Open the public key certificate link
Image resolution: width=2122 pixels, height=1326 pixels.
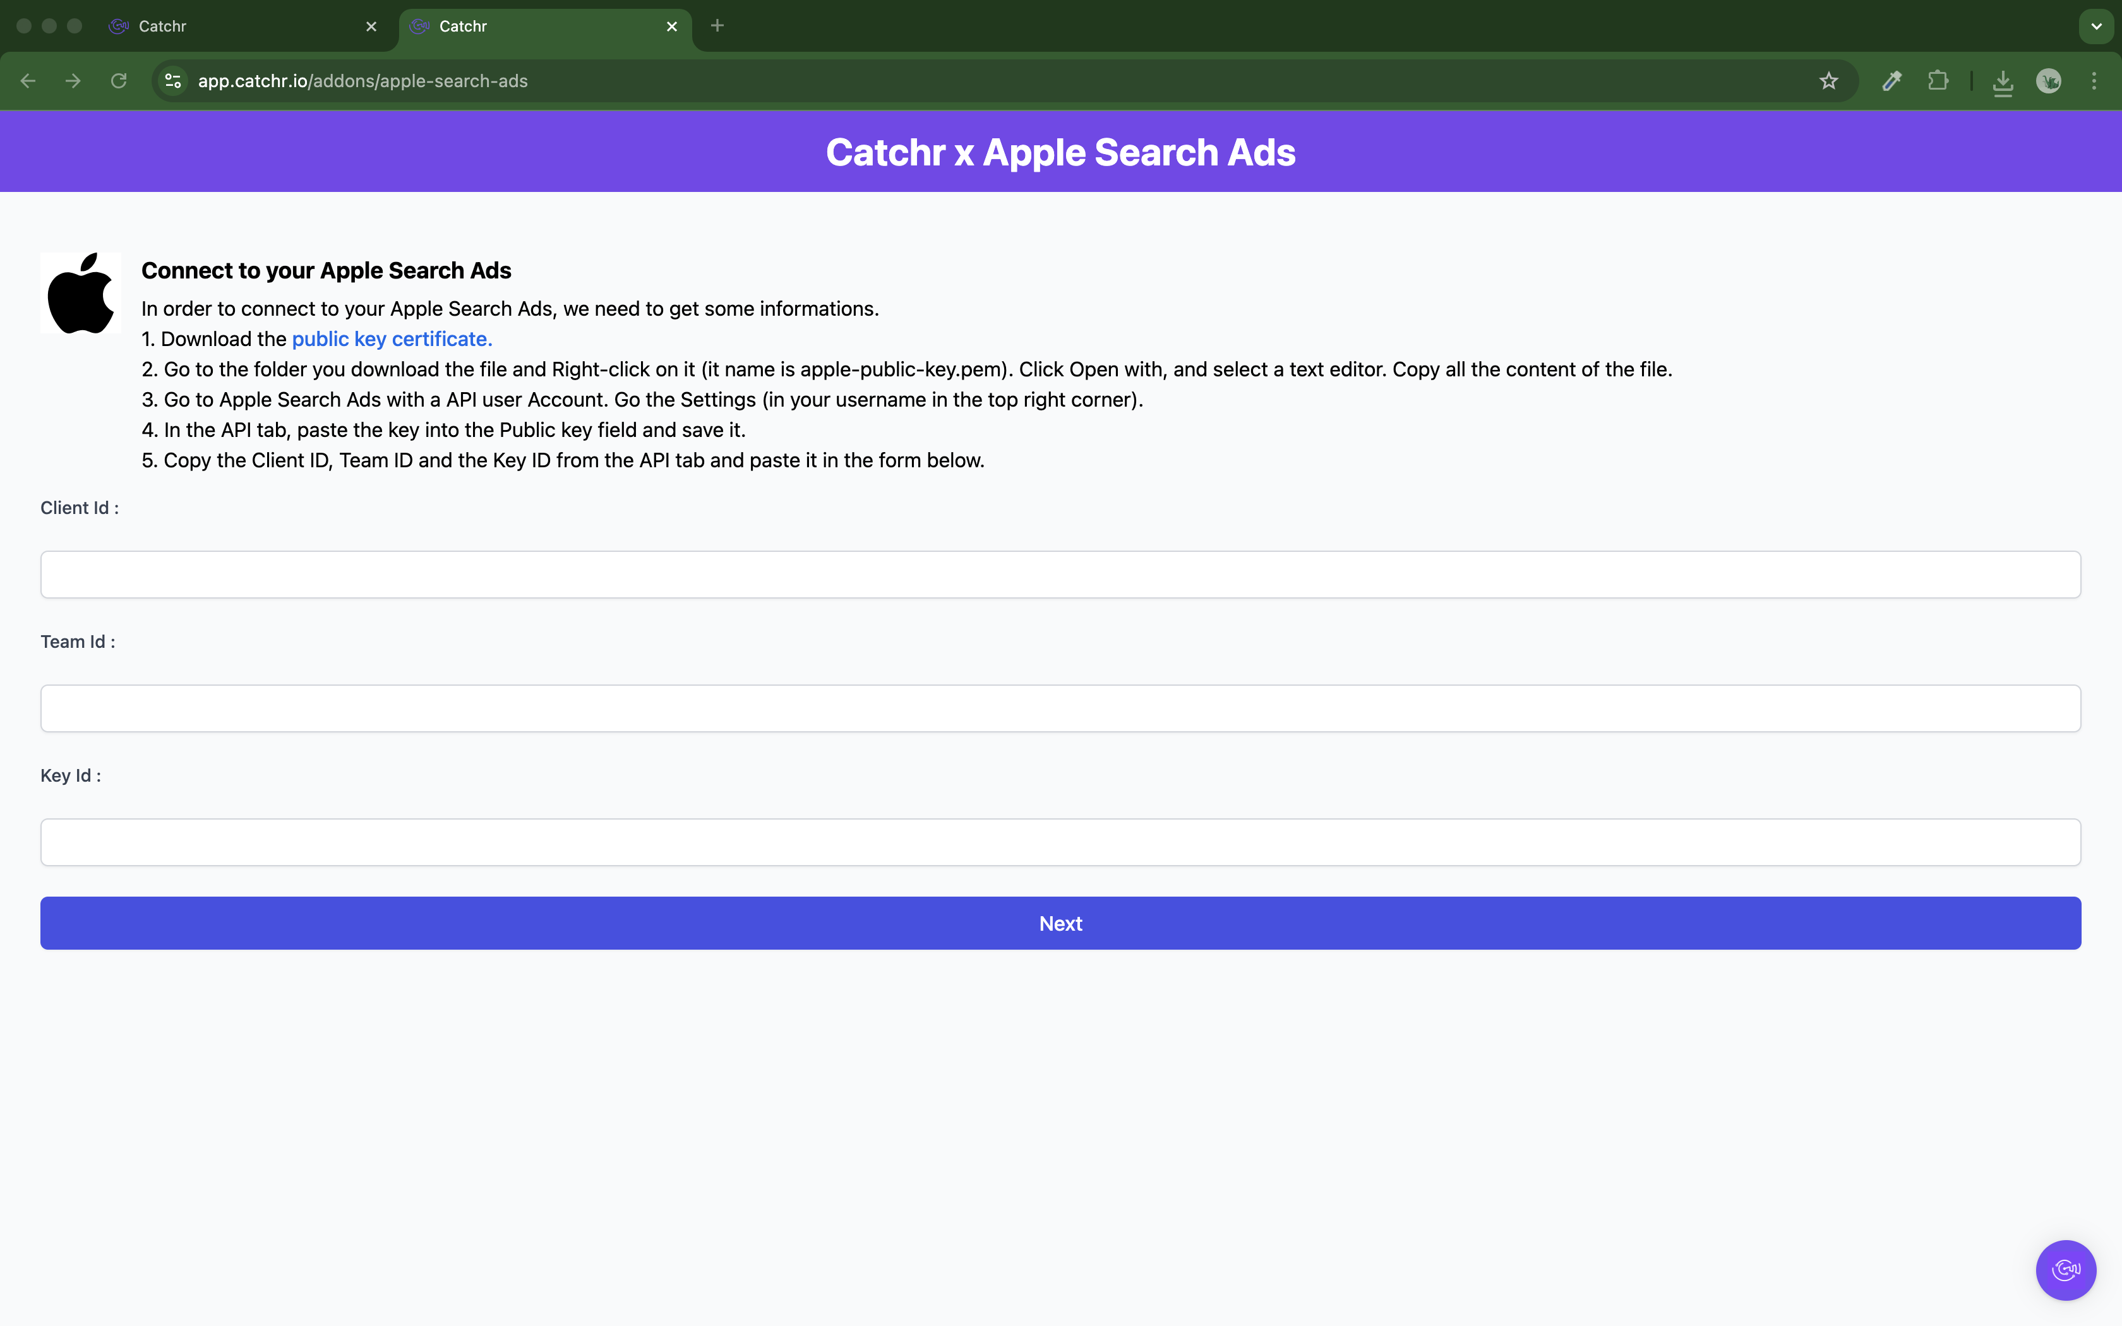pyautogui.click(x=392, y=338)
